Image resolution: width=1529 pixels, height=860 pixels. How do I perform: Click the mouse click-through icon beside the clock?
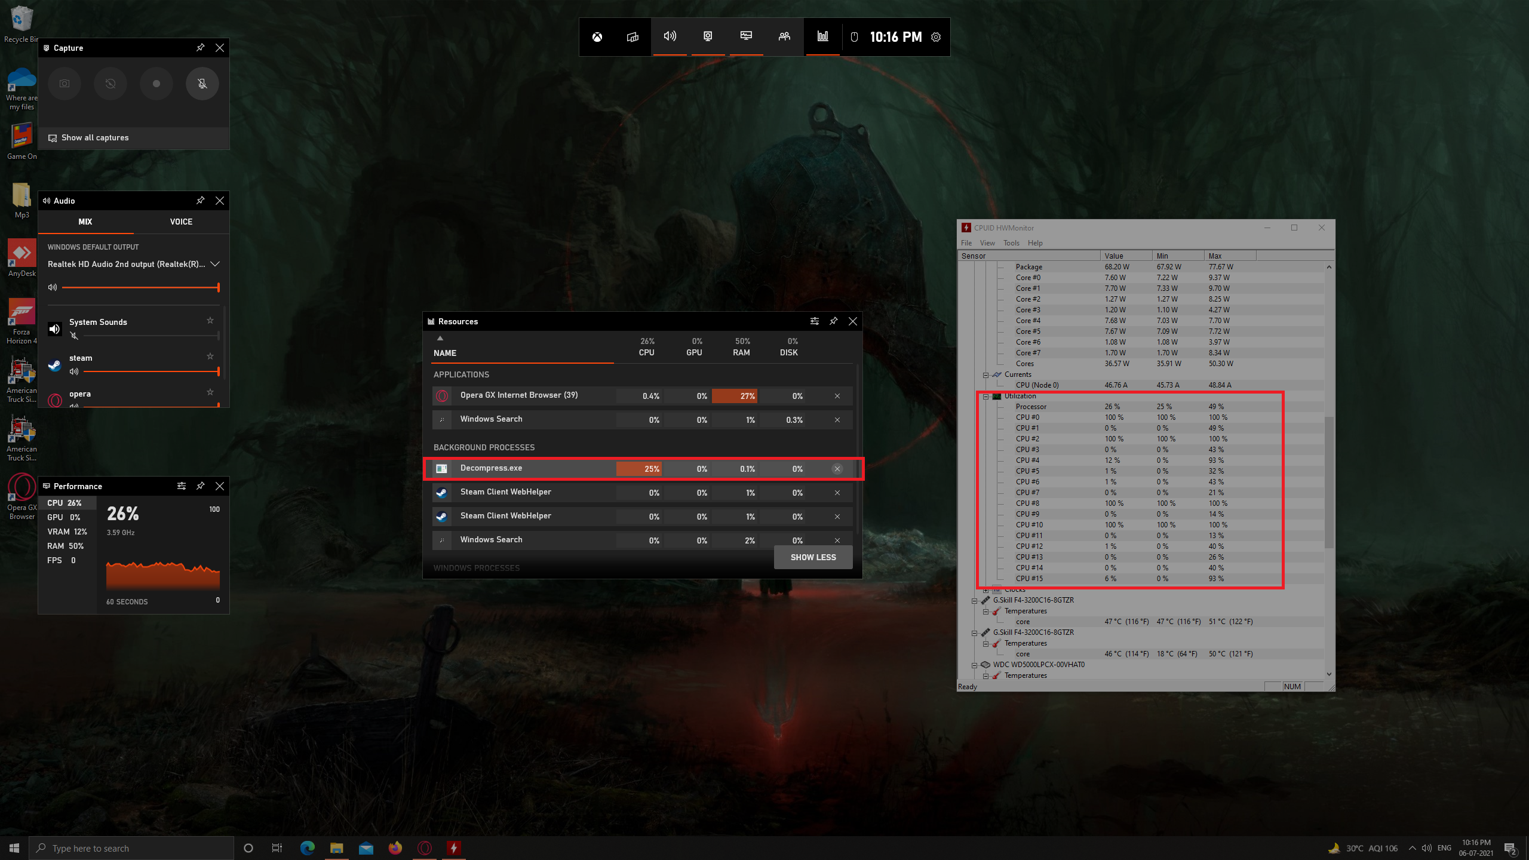pyautogui.click(x=854, y=37)
